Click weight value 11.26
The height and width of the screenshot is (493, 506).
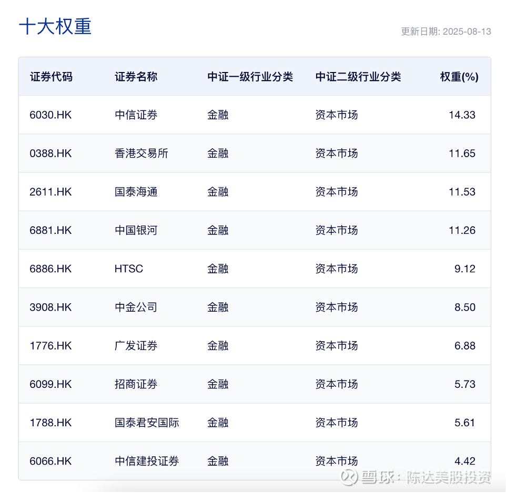(462, 230)
